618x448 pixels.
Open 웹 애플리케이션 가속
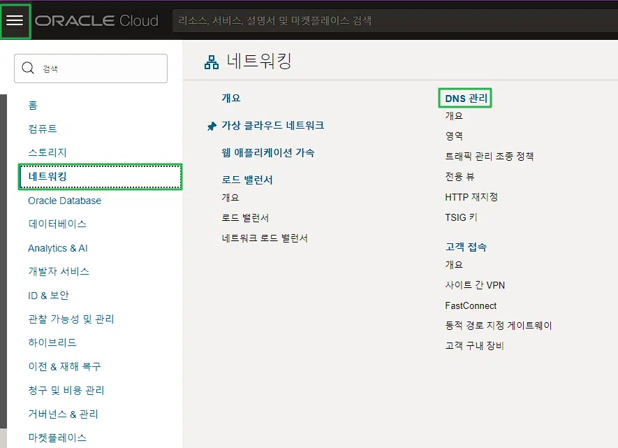coord(268,152)
